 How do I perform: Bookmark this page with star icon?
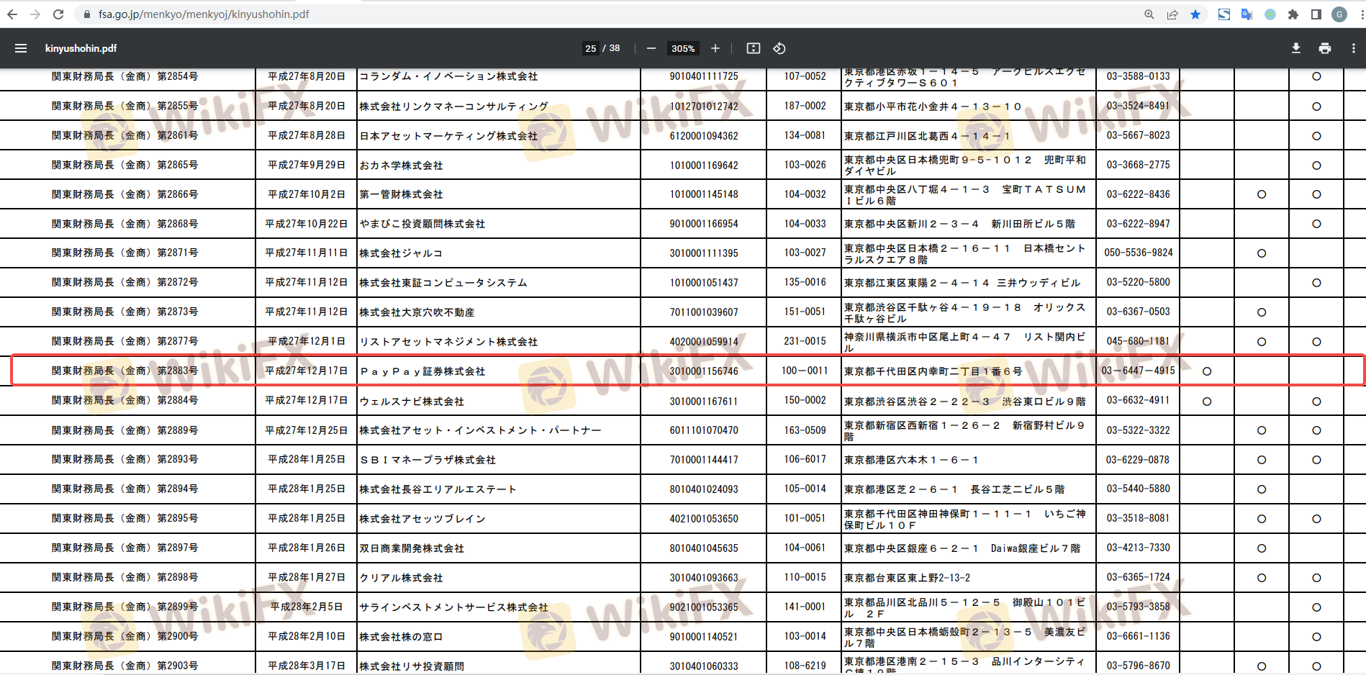click(1195, 14)
